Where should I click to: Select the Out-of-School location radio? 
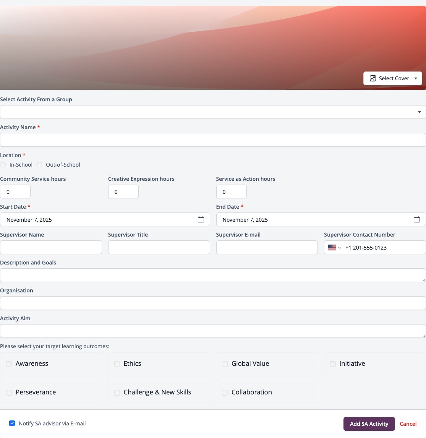click(x=39, y=165)
